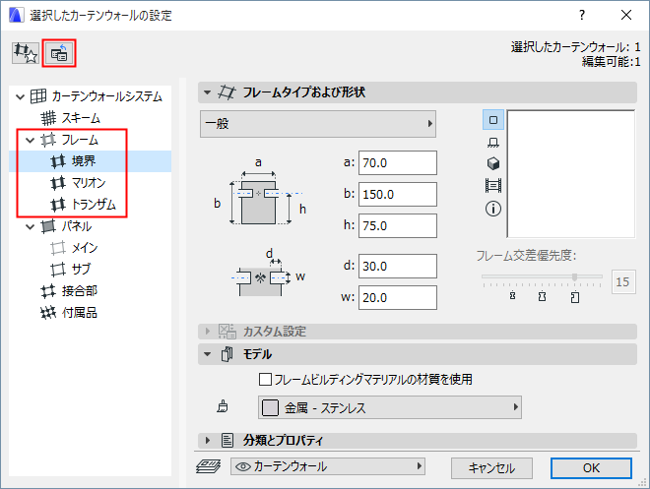Collapse the フレーム tree node
The image size is (650, 489).
pyautogui.click(x=30, y=140)
